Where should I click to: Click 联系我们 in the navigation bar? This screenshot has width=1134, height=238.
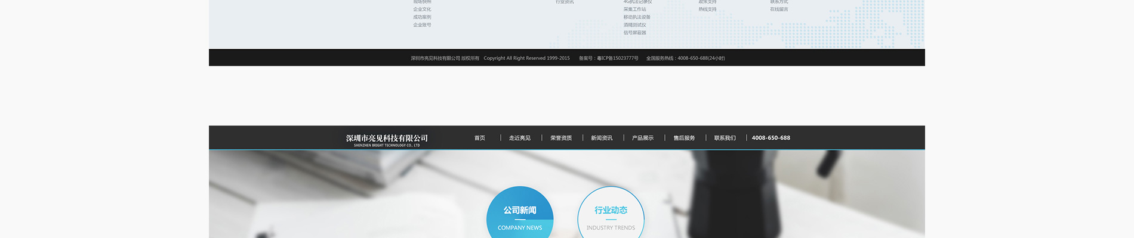725,138
